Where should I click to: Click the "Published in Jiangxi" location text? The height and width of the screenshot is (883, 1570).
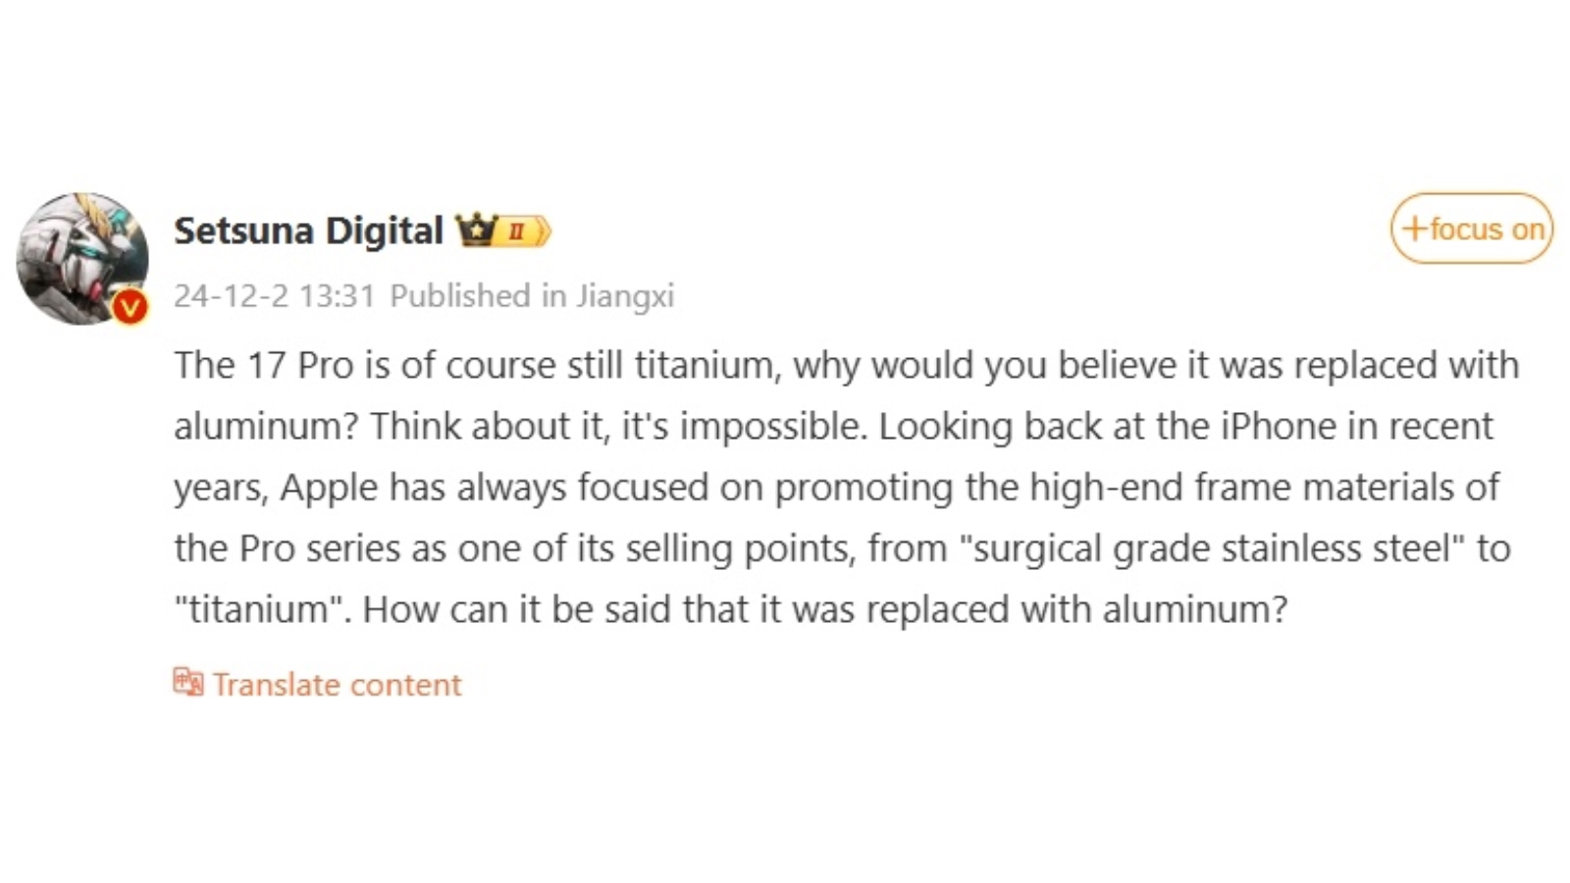[x=532, y=295]
